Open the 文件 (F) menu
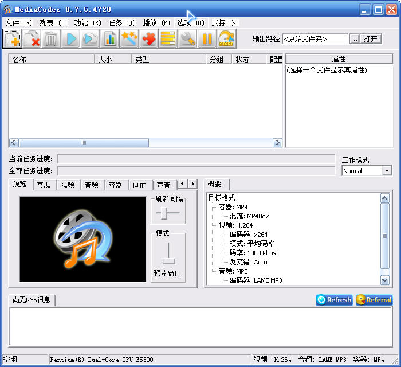The height and width of the screenshot is (367, 401). click(x=19, y=23)
